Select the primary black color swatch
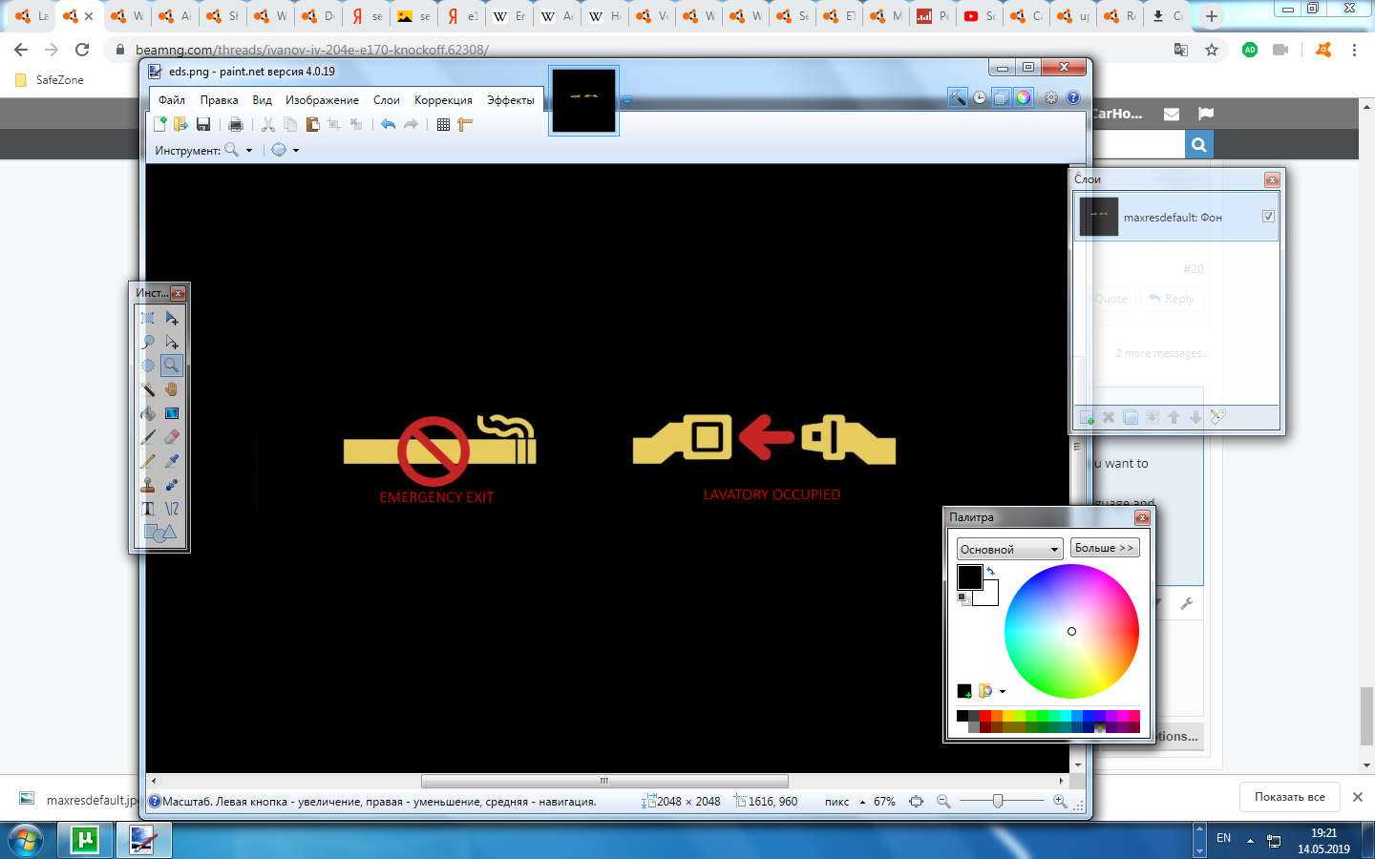This screenshot has width=1375, height=859. pos(969,576)
